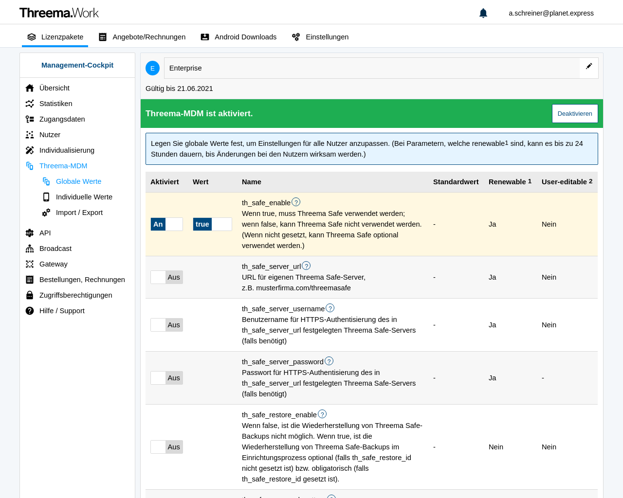Click the Individuelle Werte phone icon
Image resolution: width=623 pixels, height=498 pixels.
(x=46, y=197)
